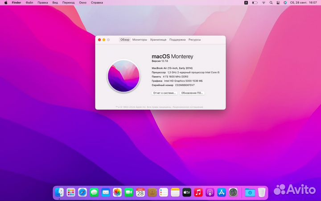Open Calendar showing 28 in dock

(140, 193)
